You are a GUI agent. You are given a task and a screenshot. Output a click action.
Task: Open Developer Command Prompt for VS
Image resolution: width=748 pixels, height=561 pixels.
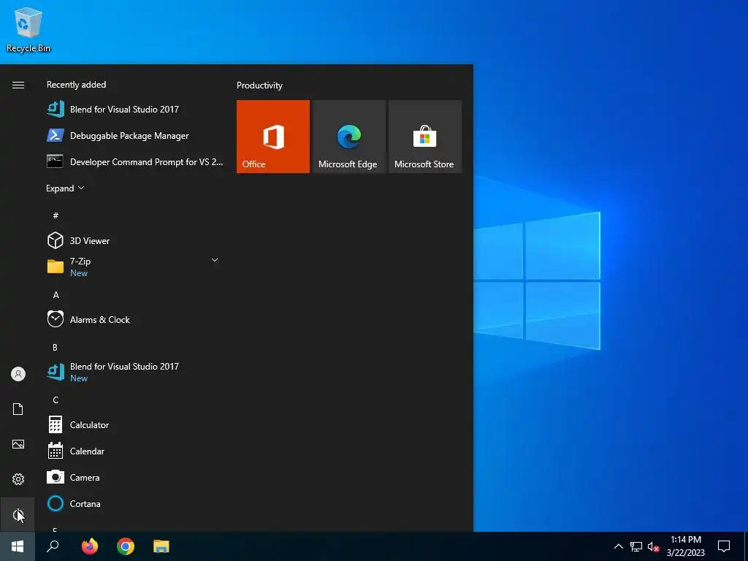click(135, 161)
